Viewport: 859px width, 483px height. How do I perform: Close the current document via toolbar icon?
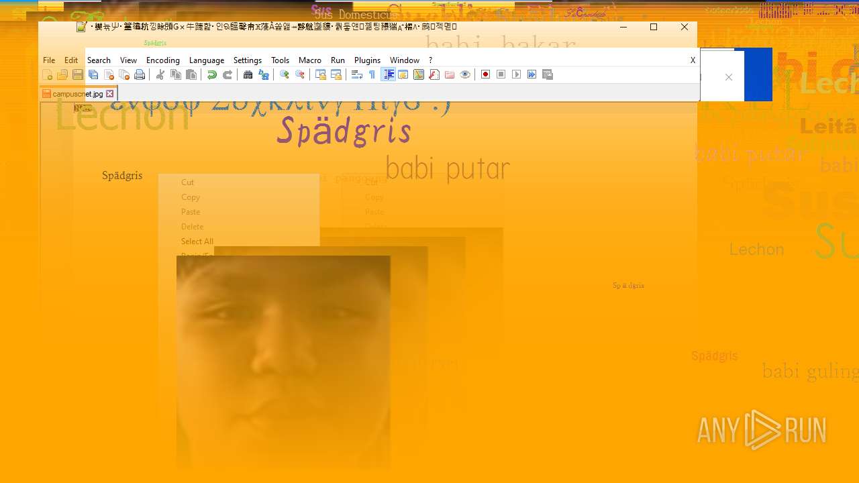tap(109, 74)
